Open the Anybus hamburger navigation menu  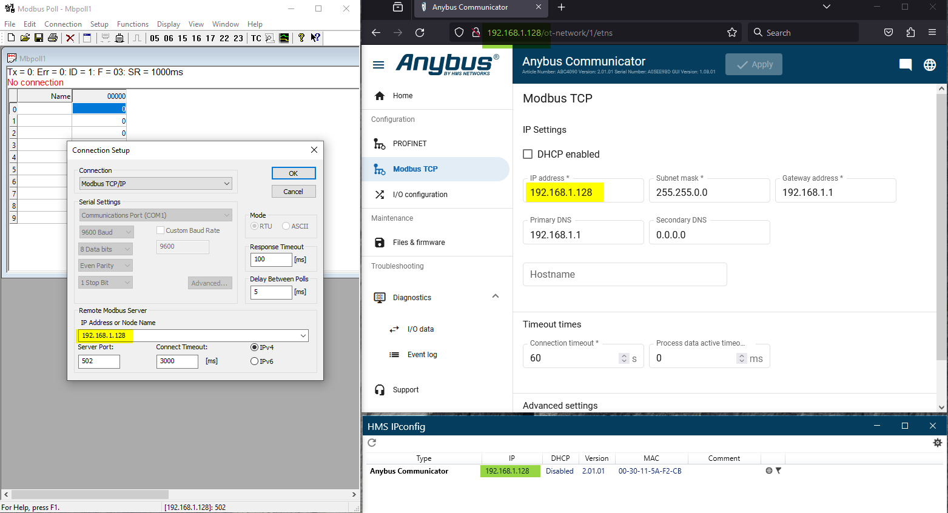378,65
